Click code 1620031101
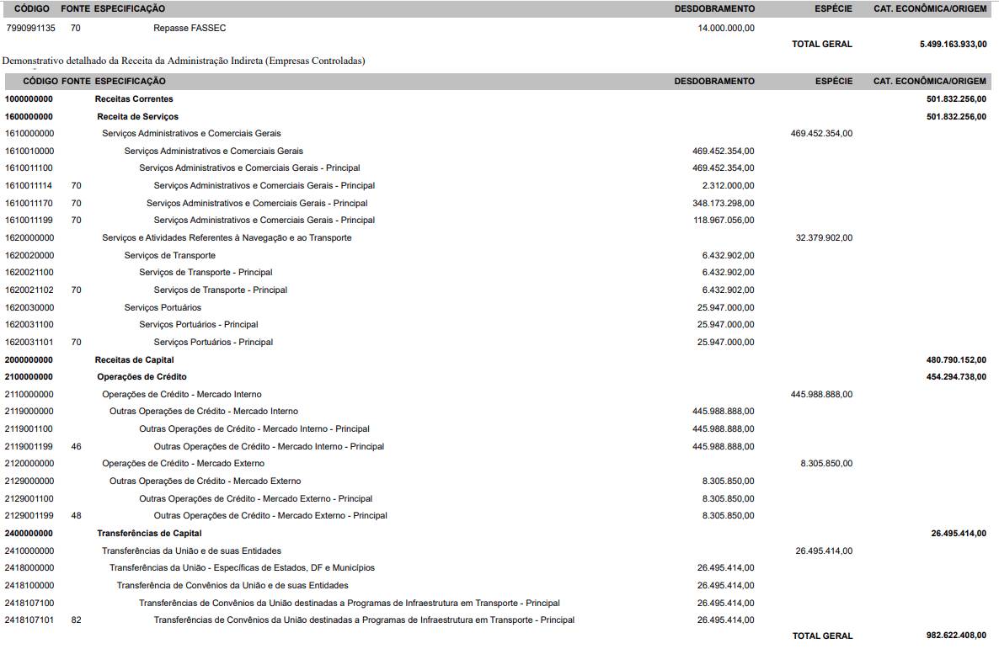The width and height of the screenshot is (999, 649). (x=29, y=342)
